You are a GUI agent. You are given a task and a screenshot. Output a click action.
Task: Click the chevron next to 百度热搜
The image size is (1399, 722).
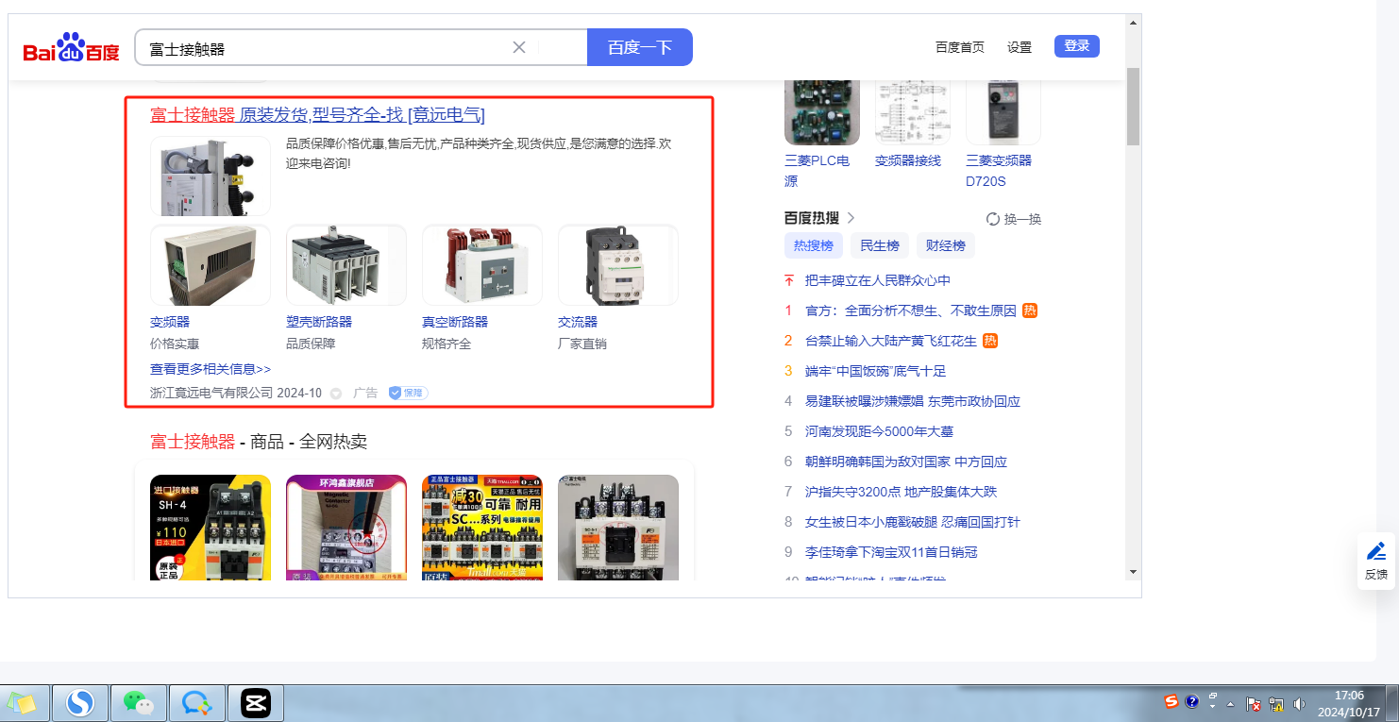click(851, 218)
